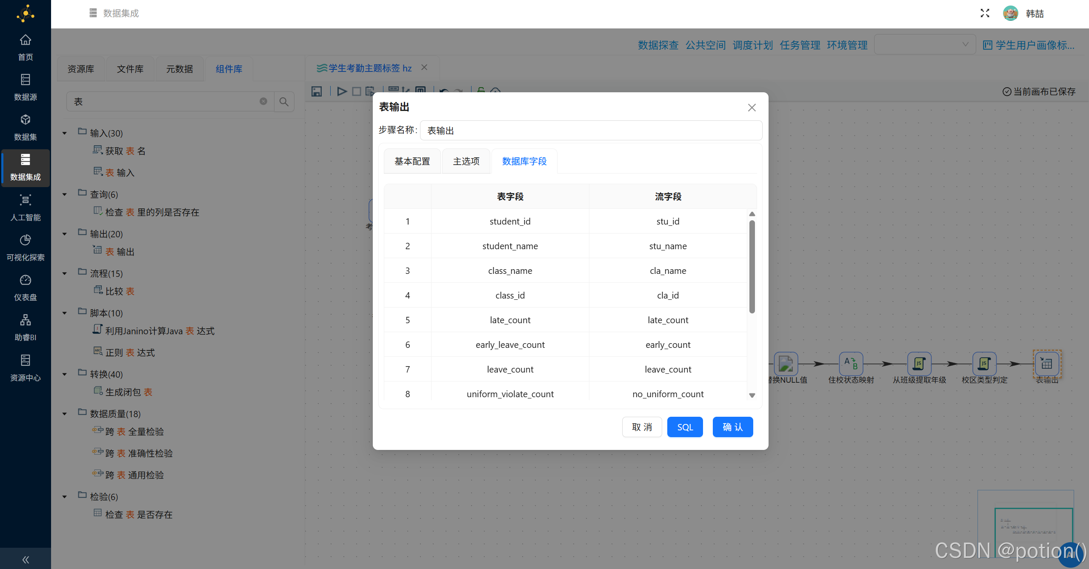Screen dimensions: 1089x569
Task: Collapse the 转换(40) tree folder
Action: point(65,374)
